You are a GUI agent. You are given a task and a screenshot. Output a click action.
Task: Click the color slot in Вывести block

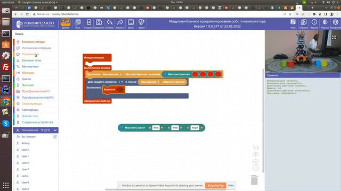[120, 89]
